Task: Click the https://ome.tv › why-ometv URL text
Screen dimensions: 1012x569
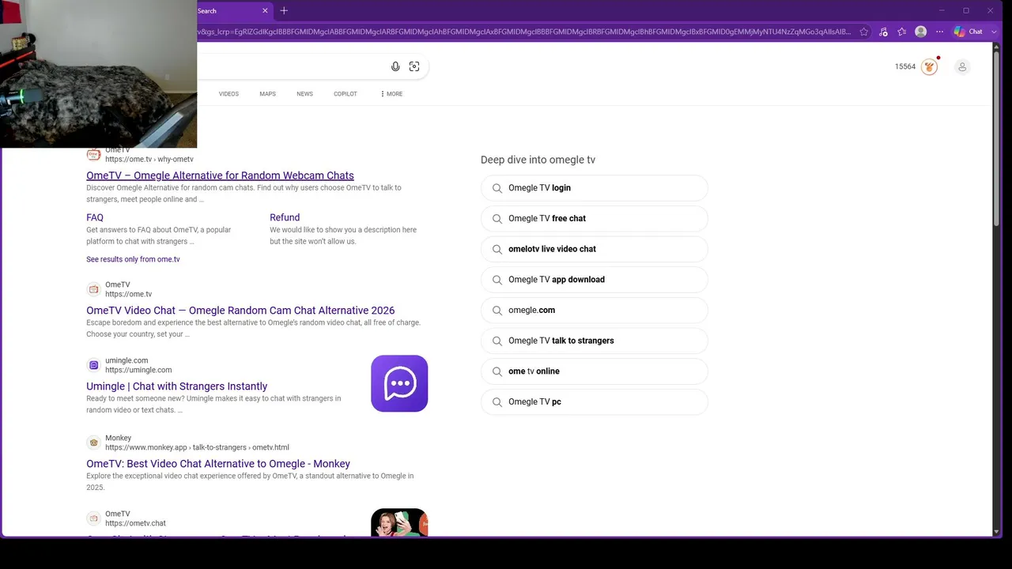Action: click(149, 160)
